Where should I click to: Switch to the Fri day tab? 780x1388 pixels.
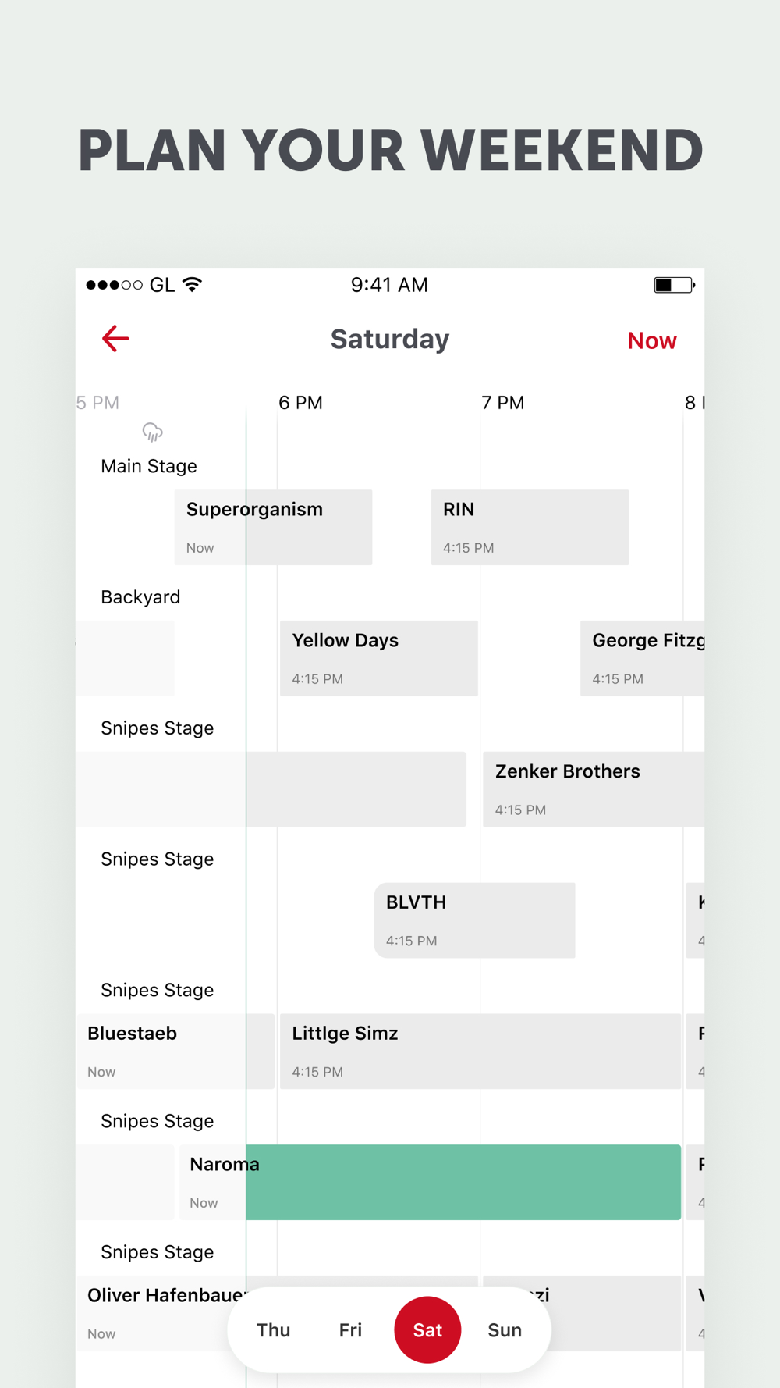(x=350, y=1329)
